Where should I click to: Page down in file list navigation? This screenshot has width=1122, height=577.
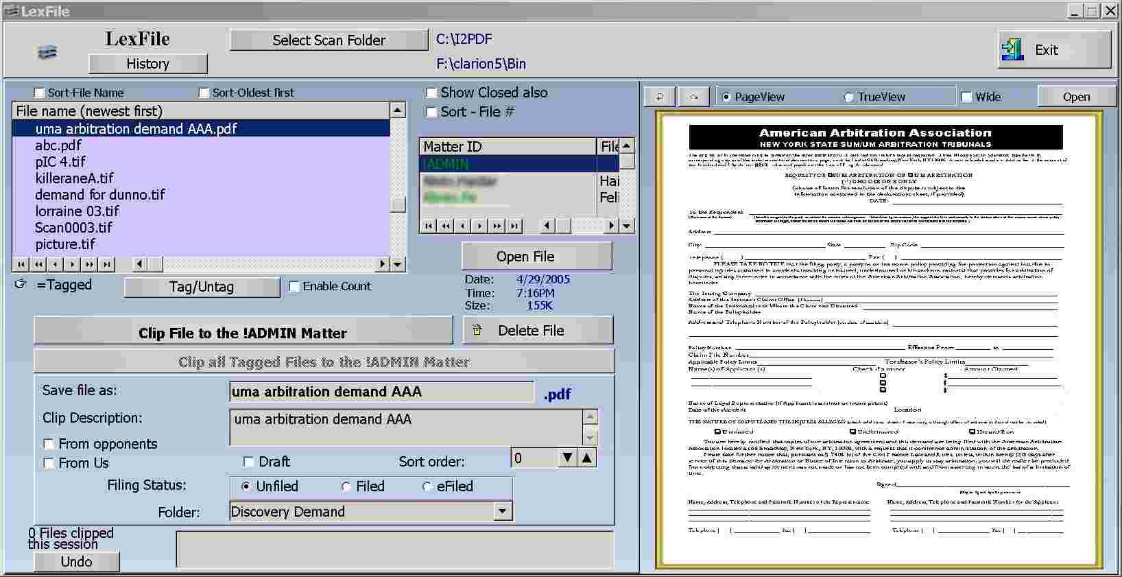[x=90, y=264]
